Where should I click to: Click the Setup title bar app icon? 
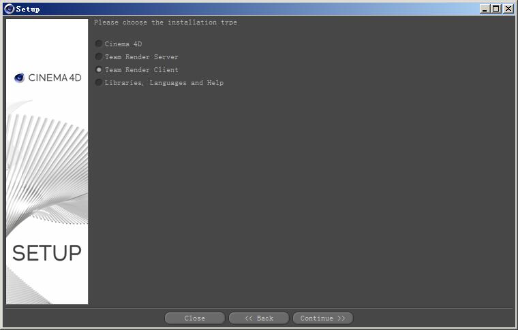(10, 9)
